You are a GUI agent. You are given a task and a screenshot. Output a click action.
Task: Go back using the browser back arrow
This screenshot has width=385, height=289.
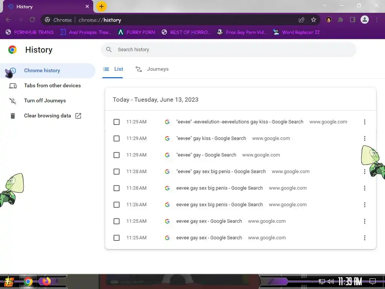8,20
